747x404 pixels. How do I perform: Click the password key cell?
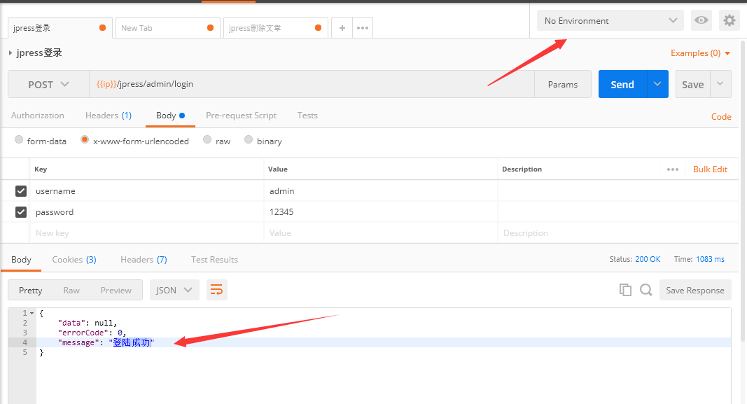tap(147, 212)
